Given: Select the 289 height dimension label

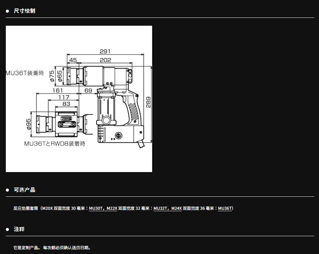Looking at the screenshot, I should pyautogui.click(x=148, y=102).
